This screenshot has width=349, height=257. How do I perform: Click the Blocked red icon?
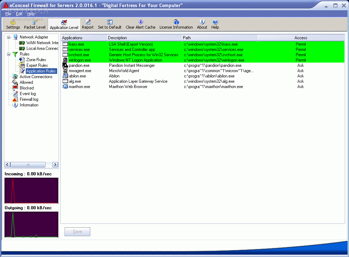tap(15, 88)
